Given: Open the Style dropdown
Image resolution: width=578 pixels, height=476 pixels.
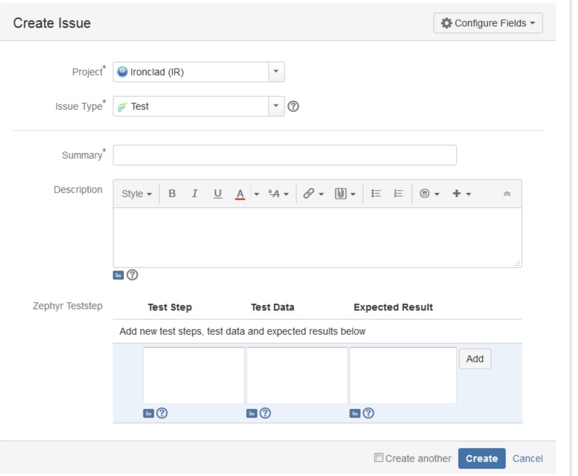Looking at the screenshot, I should tap(137, 194).
